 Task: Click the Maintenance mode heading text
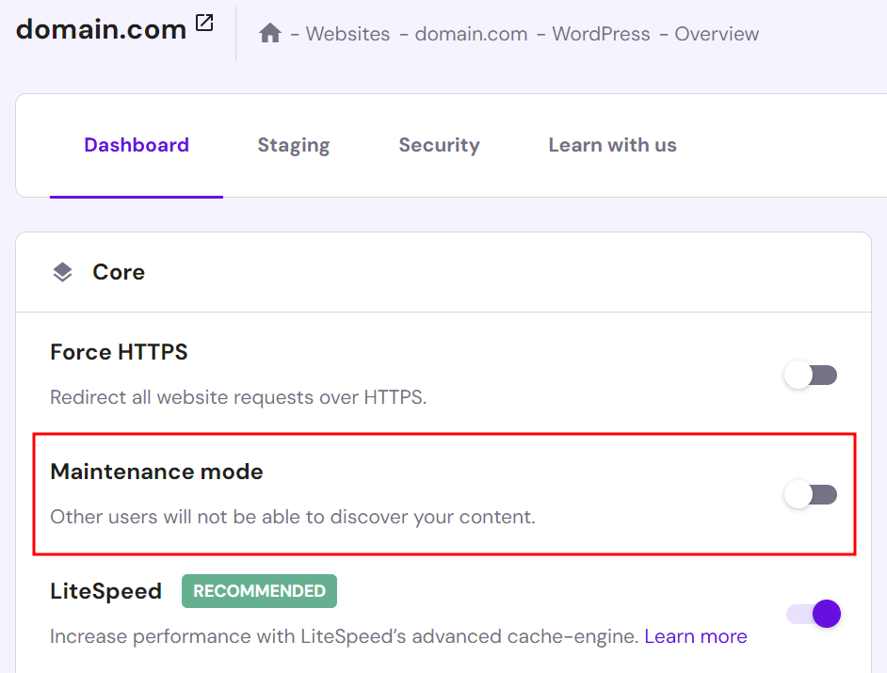[x=156, y=472]
